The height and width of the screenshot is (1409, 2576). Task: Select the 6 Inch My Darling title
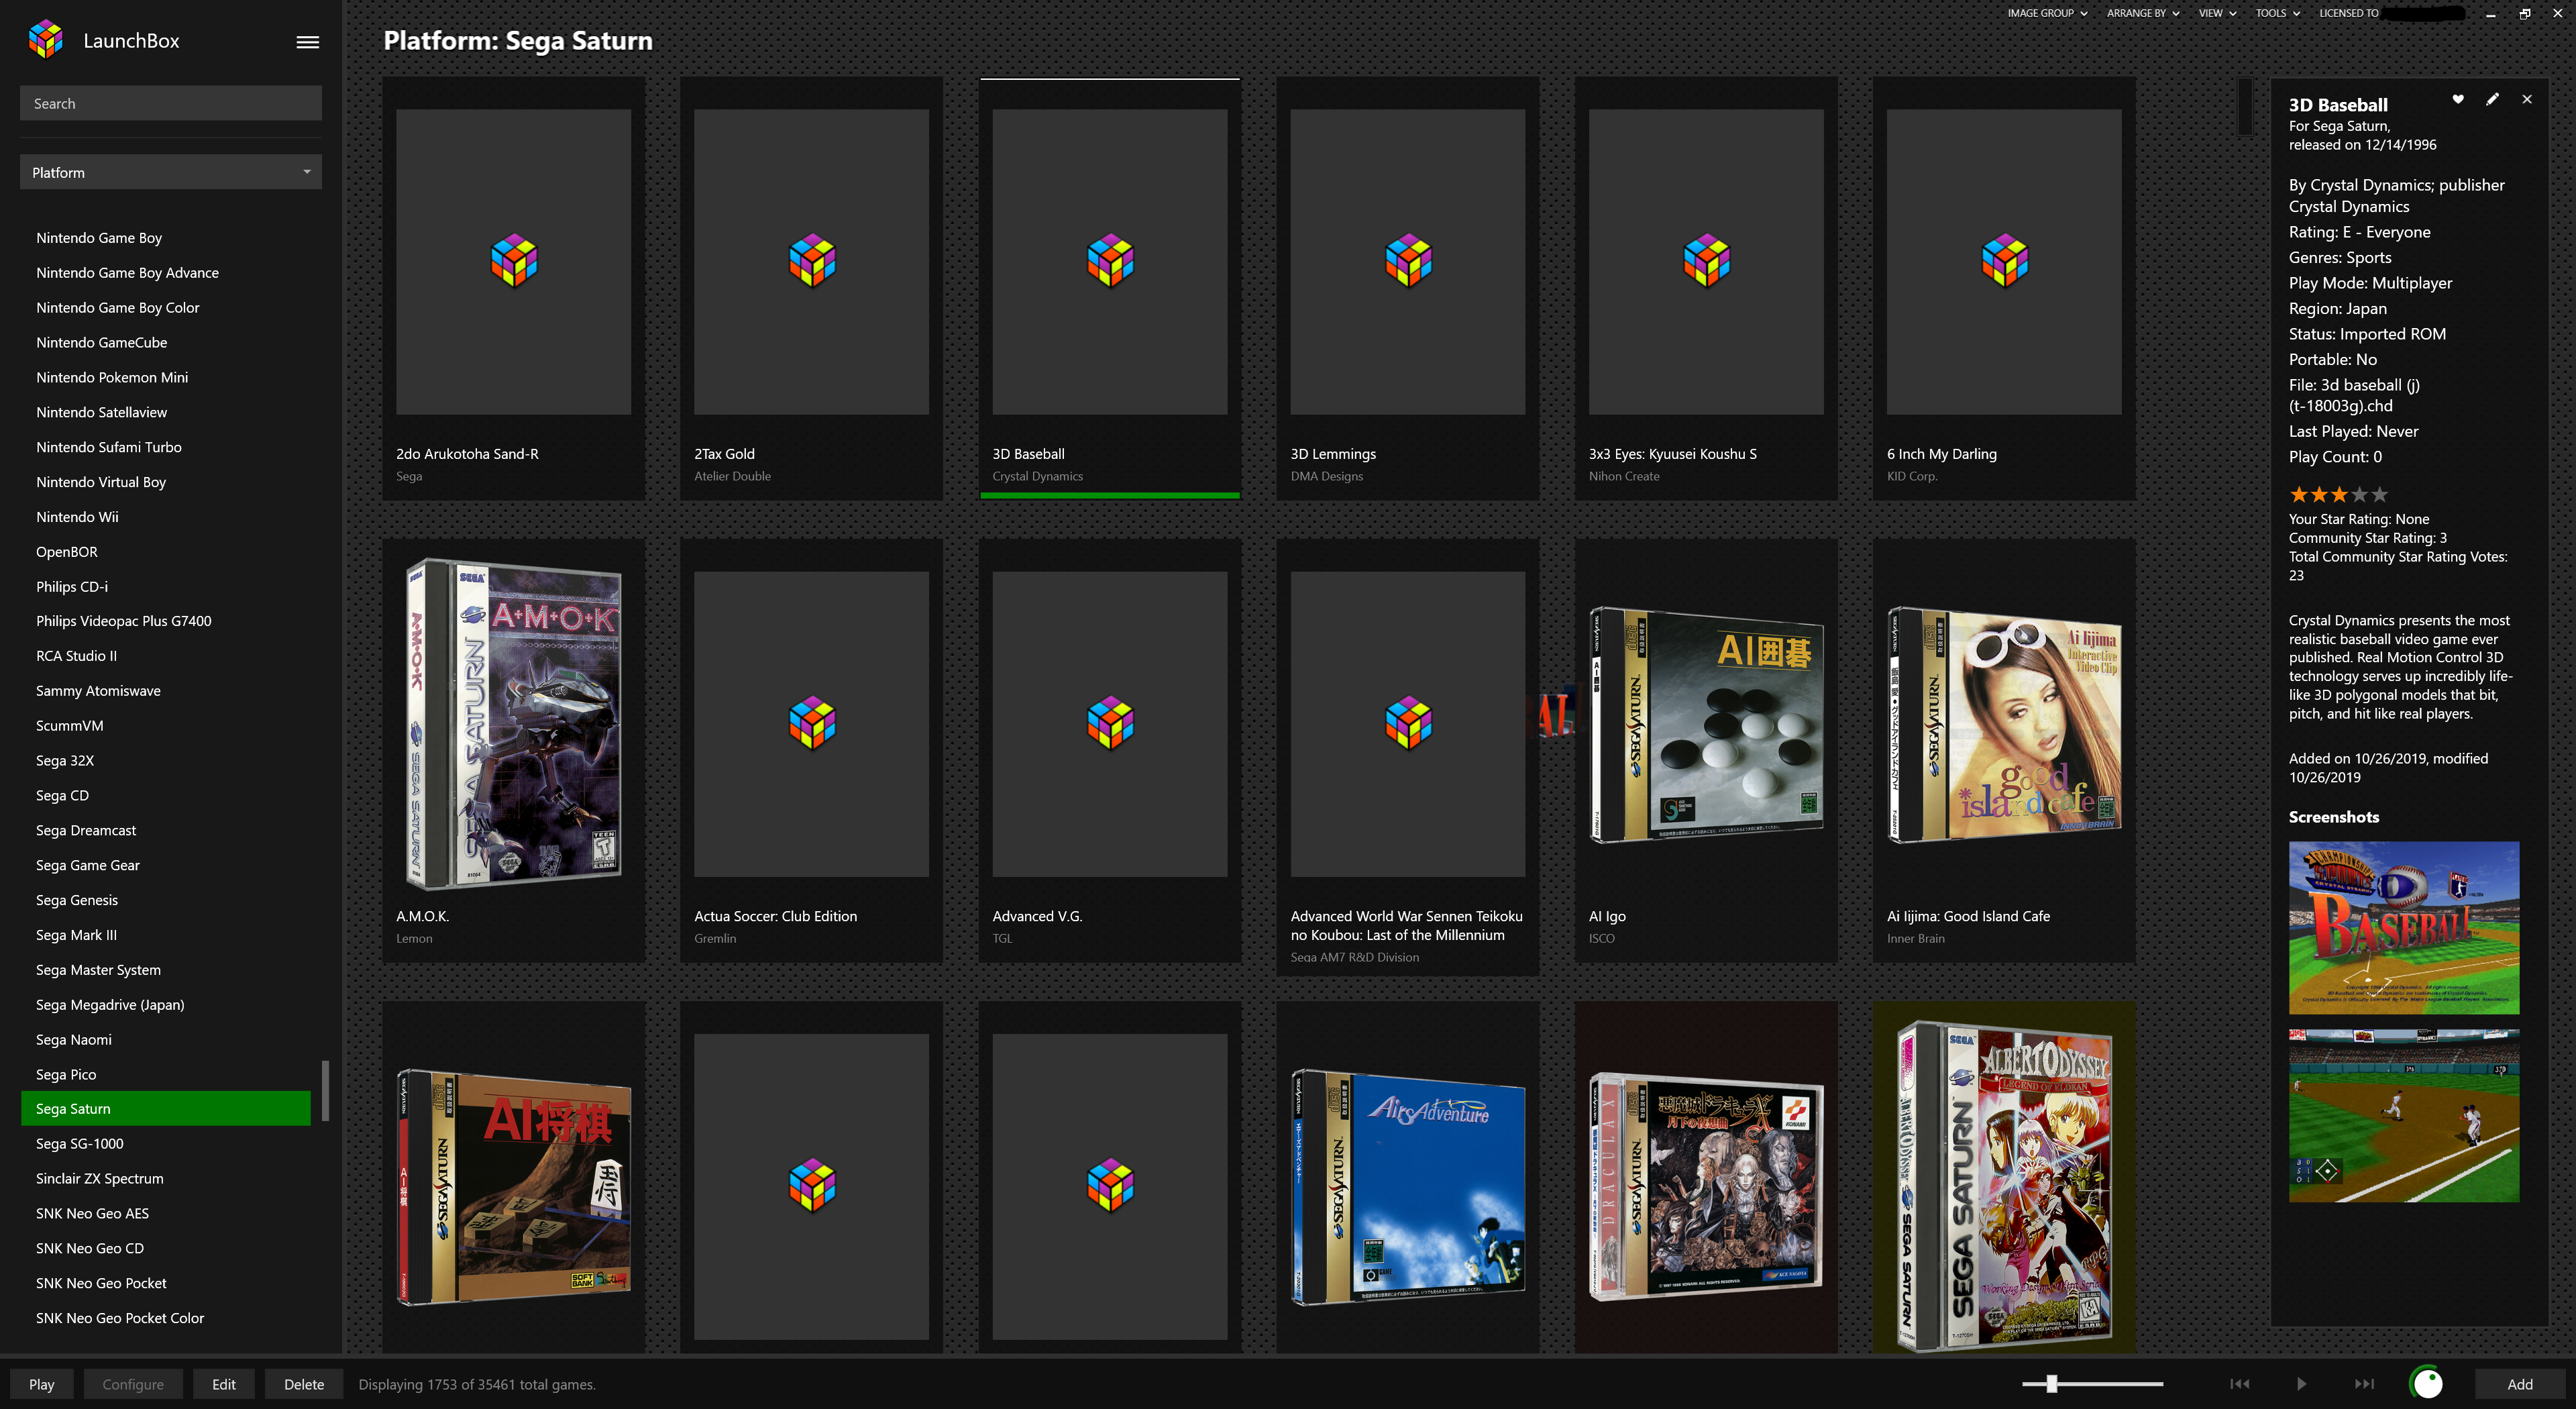(x=1941, y=454)
